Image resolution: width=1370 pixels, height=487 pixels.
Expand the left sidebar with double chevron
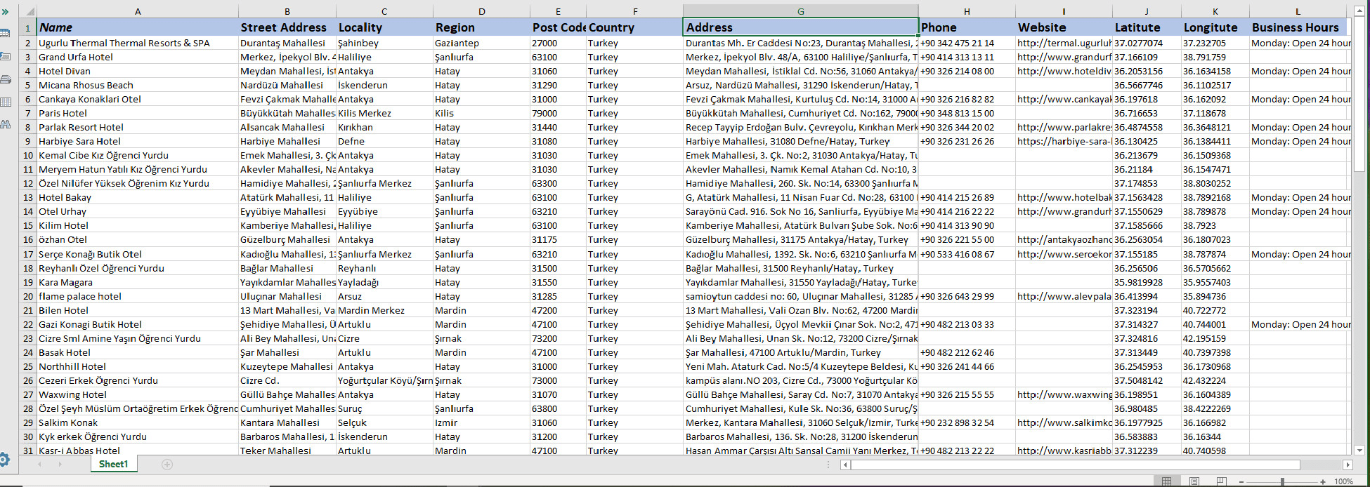pos(5,12)
